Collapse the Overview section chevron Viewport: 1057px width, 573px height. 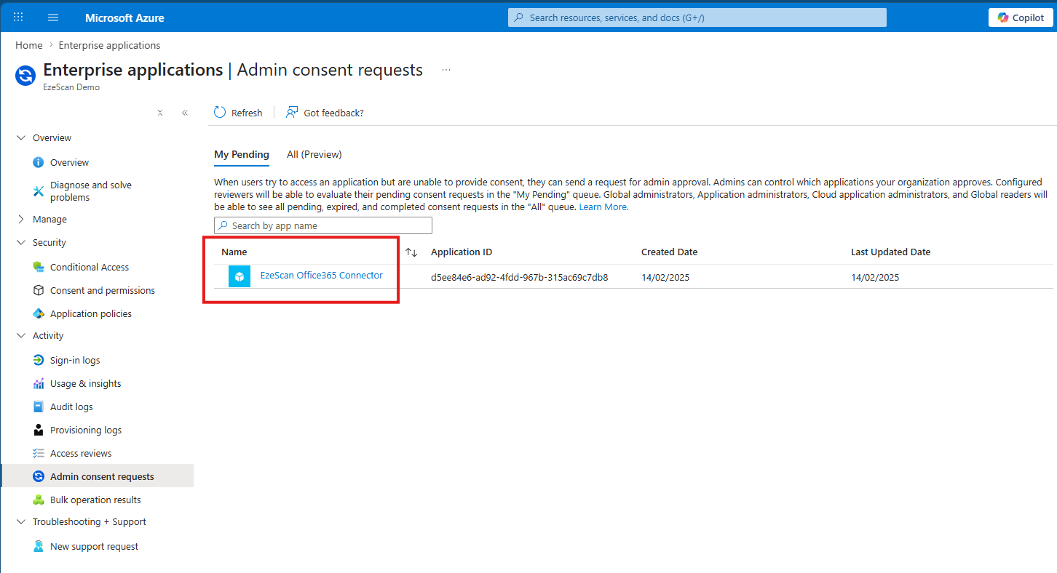click(x=20, y=137)
